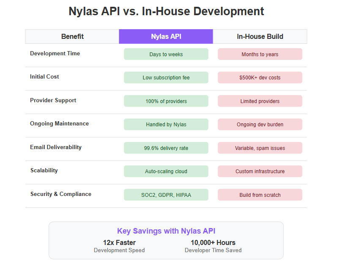Click the 'Development Speed' caption

[x=119, y=250]
